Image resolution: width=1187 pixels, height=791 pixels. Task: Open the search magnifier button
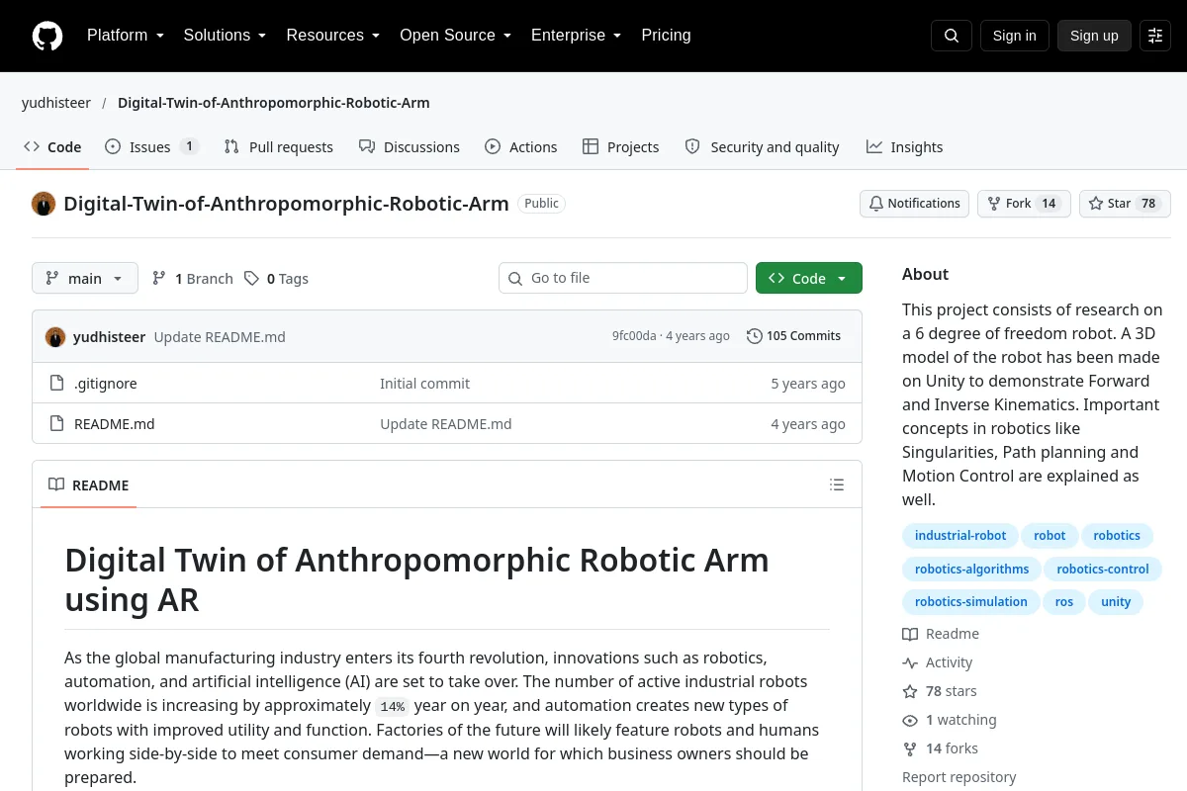coord(952,36)
